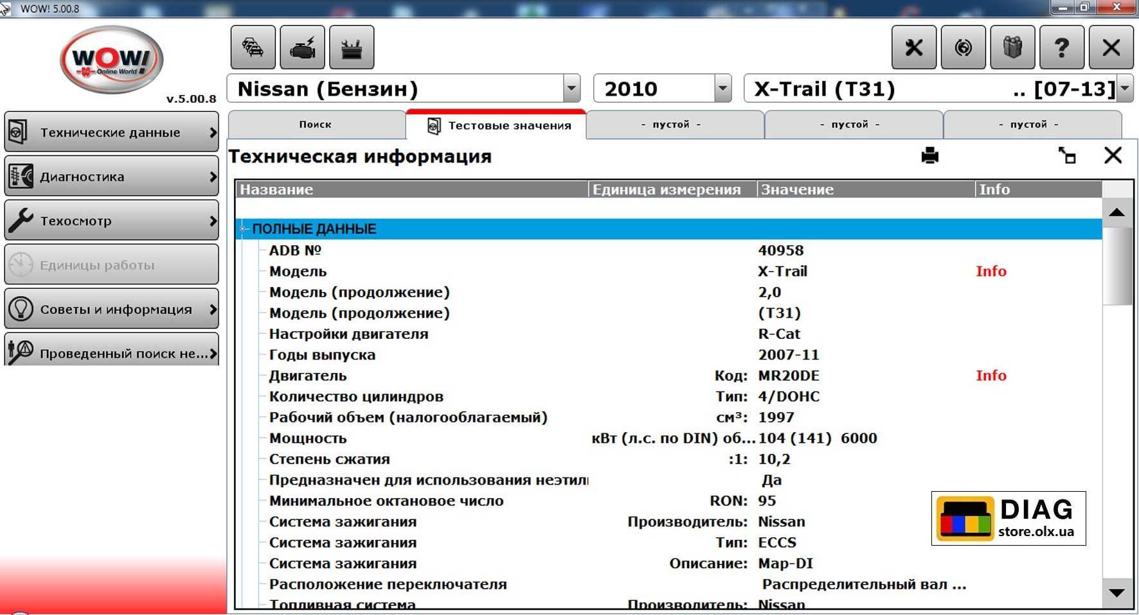Click the scrollbar up arrow

point(1117,212)
